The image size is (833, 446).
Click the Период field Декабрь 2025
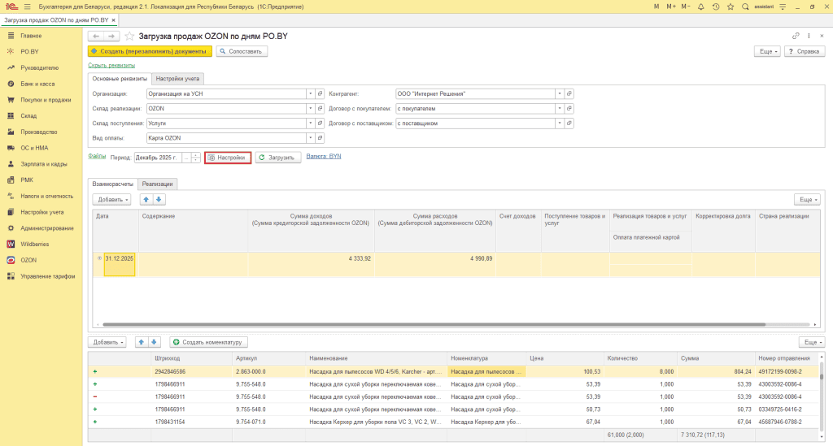pyautogui.click(x=158, y=158)
